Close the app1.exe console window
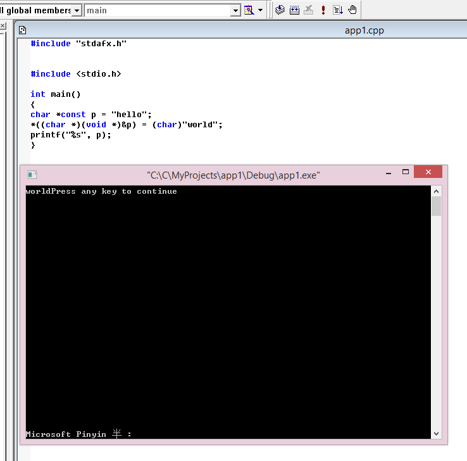The width and height of the screenshot is (467, 461). pyautogui.click(x=428, y=172)
